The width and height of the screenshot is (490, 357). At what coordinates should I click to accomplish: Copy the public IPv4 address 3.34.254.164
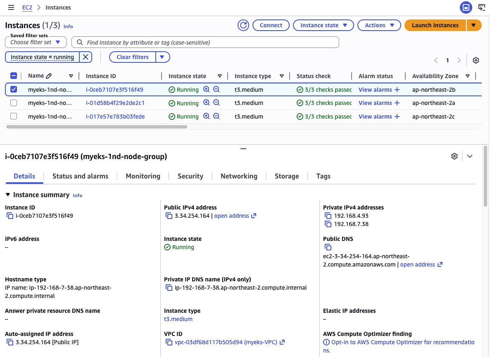[169, 216]
